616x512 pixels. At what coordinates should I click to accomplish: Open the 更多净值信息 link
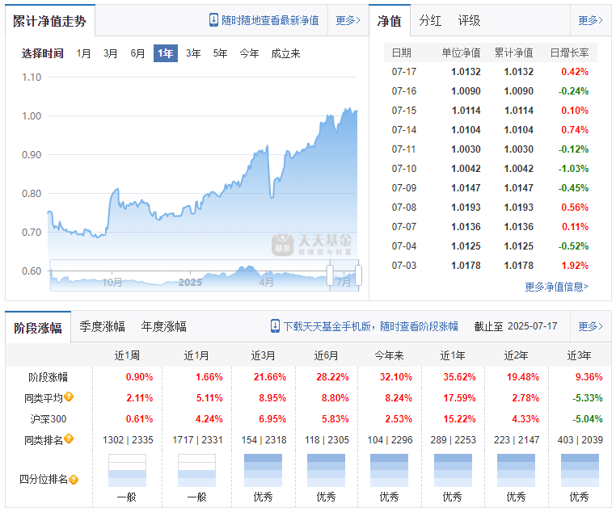point(557,287)
